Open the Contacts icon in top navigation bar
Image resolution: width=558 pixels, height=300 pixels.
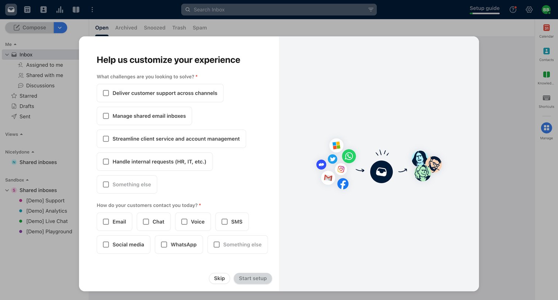coord(44,10)
